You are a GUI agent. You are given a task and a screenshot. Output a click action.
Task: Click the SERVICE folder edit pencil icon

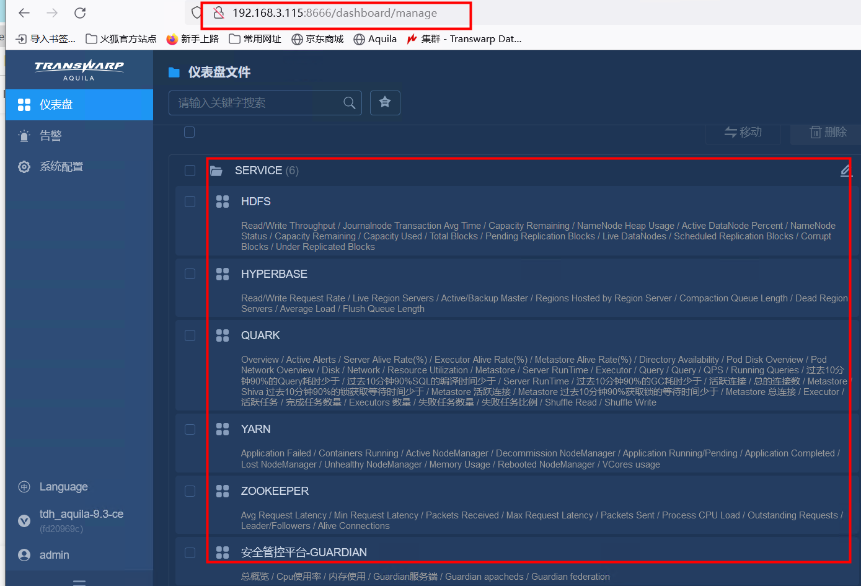[x=846, y=171]
